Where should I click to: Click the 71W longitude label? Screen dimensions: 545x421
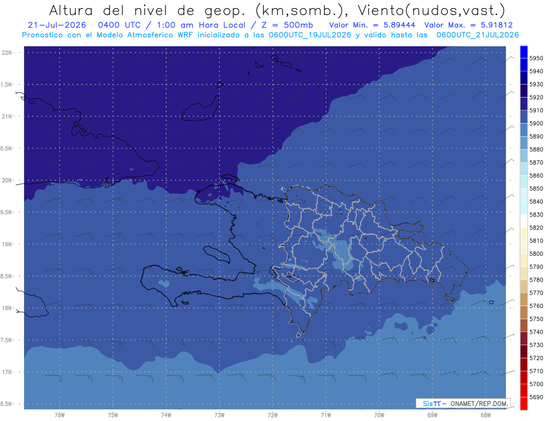pyautogui.click(x=326, y=415)
